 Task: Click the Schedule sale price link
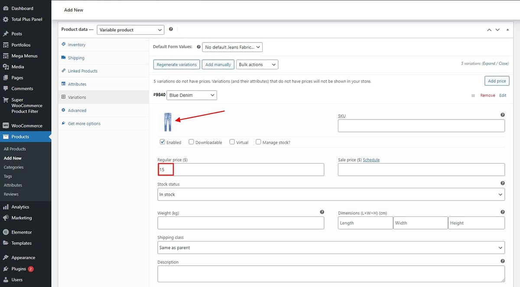click(371, 160)
